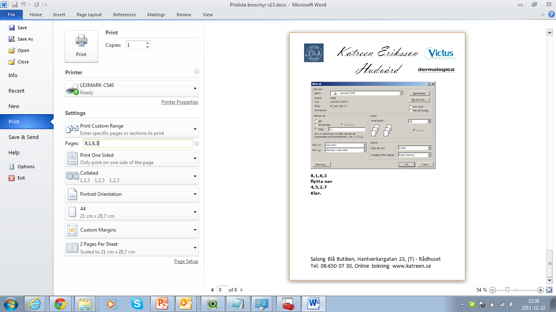Open the Page Setup link
The image size is (556, 312).
(186, 261)
